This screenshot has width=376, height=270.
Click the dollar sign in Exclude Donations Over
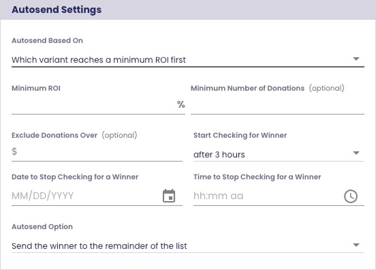(14, 151)
